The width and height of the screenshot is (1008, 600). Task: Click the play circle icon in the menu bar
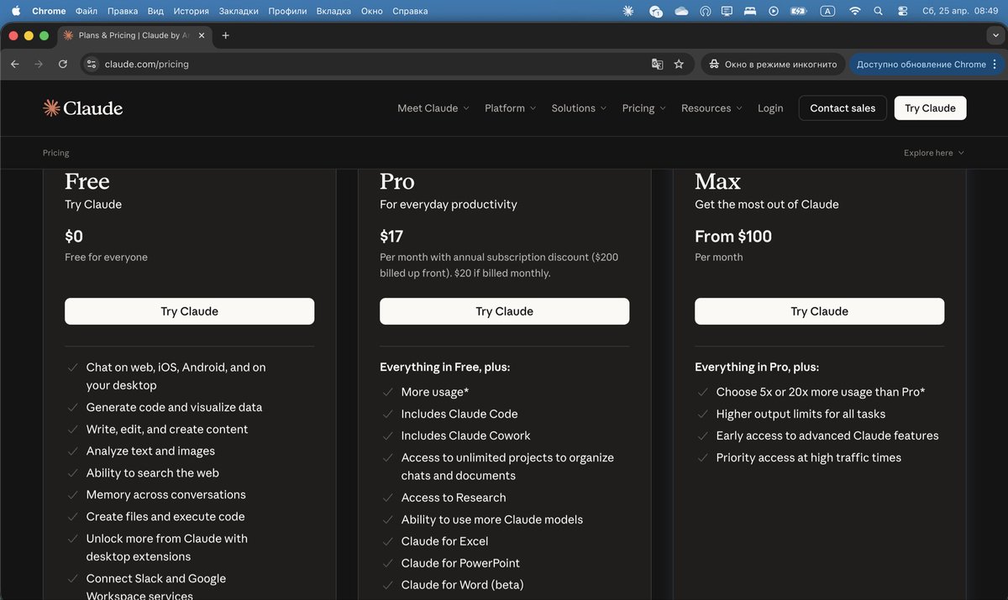coord(774,11)
